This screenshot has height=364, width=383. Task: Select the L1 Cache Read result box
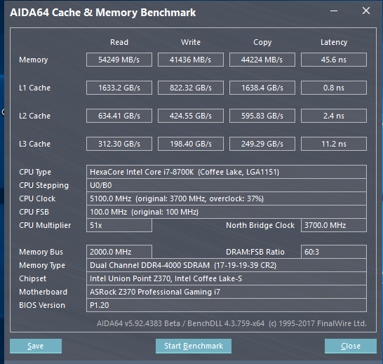coord(119,88)
